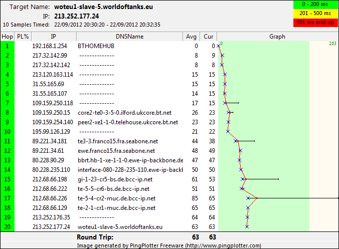Click IP 31.55.165.107 in hop 6

(x=50, y=94)
